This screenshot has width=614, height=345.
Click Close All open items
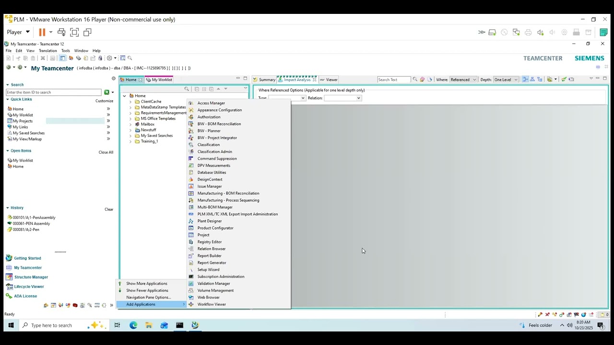(x=106, y=152)
